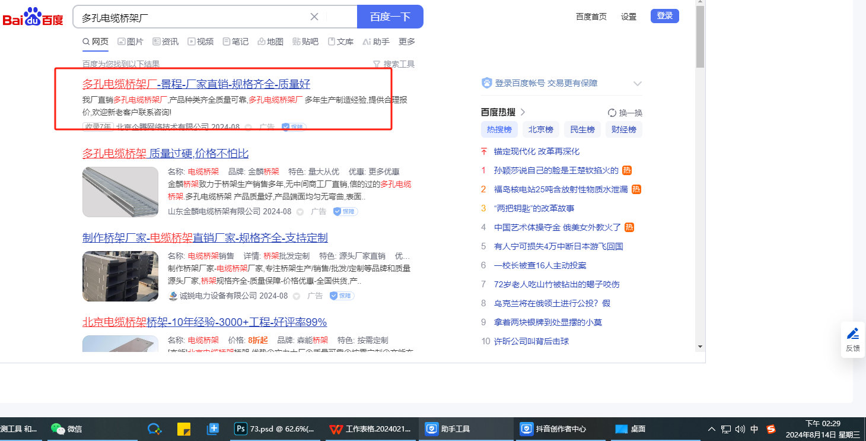Click the 百度一下 search button
866x441 pixels.
pyautogui.click(x=390, y=17)
